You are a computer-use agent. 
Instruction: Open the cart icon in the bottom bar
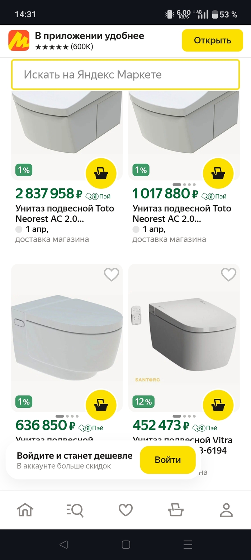(x=175, y=509)
